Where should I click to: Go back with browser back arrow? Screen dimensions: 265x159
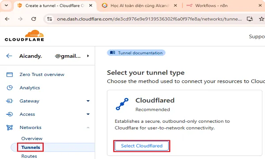(7, 19)
